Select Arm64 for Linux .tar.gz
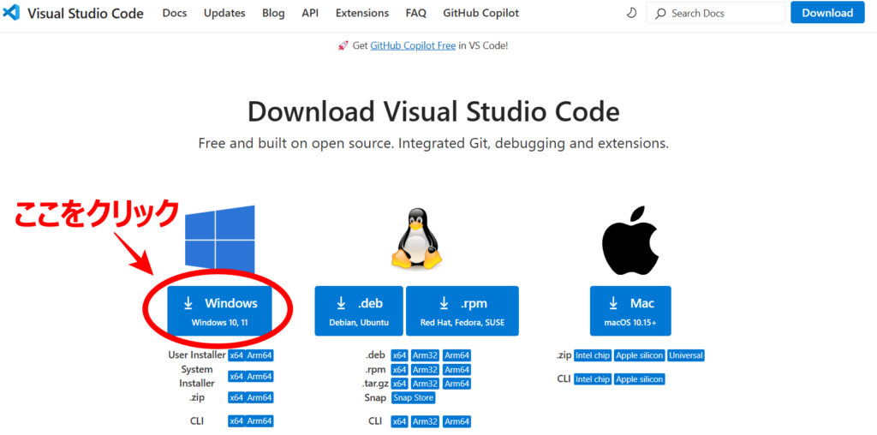 457,384
